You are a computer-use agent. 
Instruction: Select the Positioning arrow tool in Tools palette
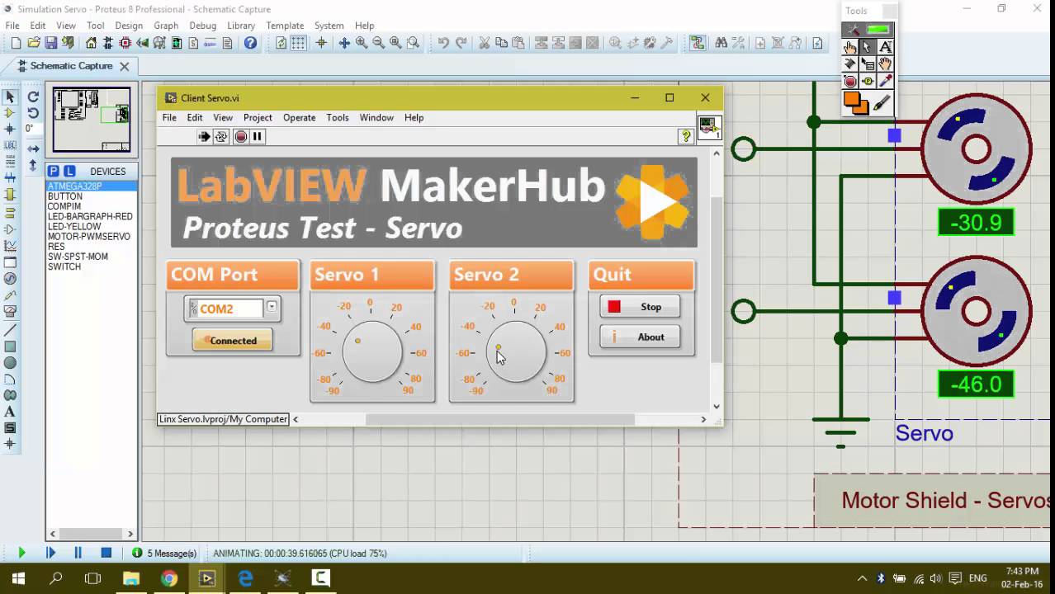click(x=868, y=47)
